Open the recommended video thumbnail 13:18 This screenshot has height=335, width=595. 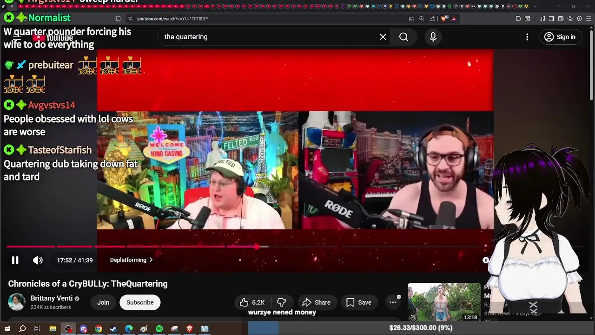pyautogui.click(x=444, y=302)
